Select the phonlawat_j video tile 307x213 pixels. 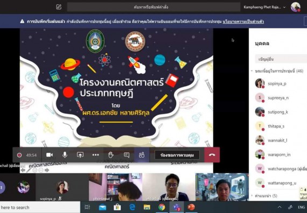point(115,187)
